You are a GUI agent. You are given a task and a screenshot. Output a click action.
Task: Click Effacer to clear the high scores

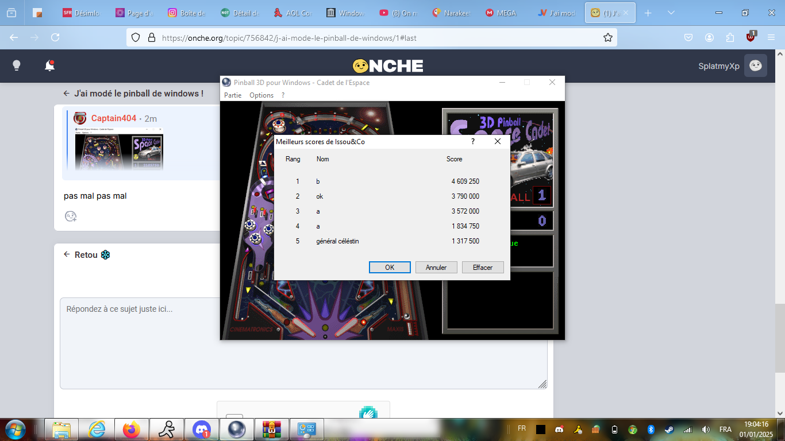click(483, 267)
